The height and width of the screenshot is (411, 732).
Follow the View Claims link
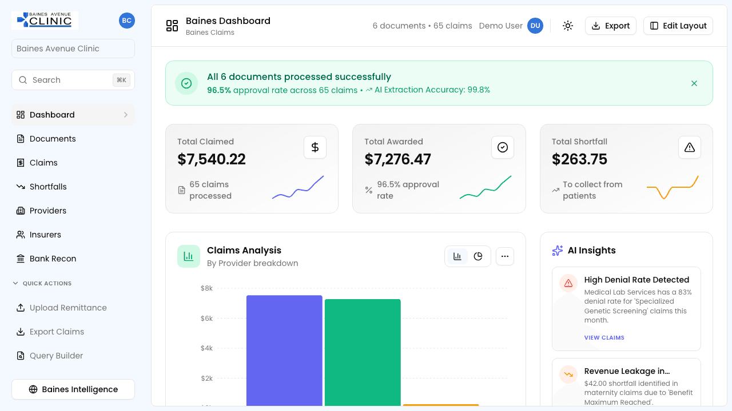(x=604, y=337)
